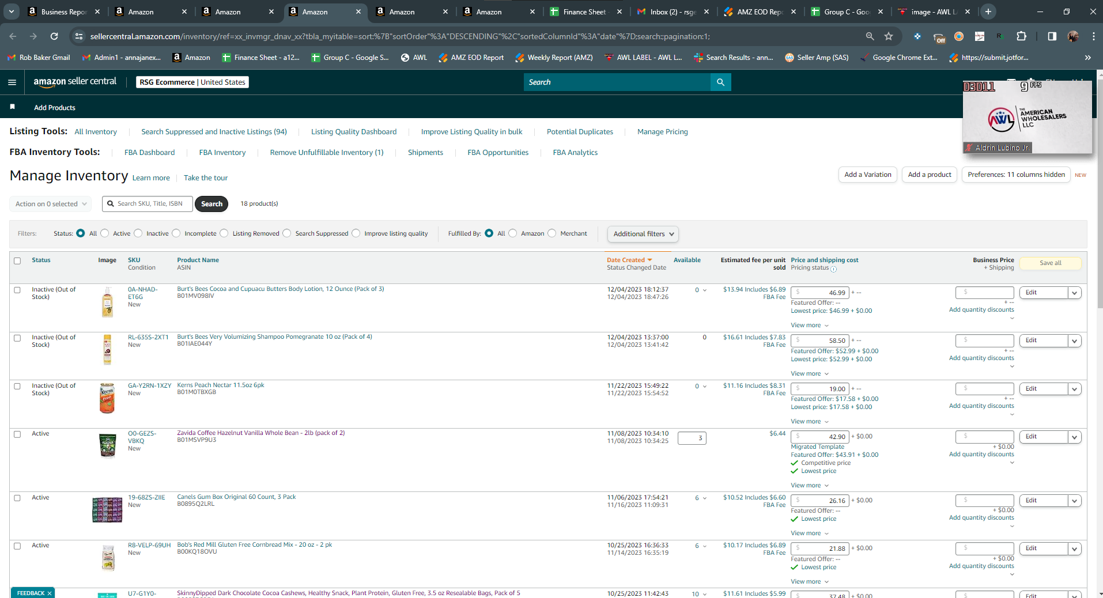
Task: Open the Finance Sheet - a12 bookmark
Action: tap(261, 58)
